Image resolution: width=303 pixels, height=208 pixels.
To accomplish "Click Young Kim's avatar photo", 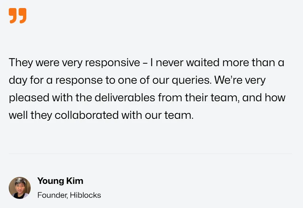I will (20, 188).
